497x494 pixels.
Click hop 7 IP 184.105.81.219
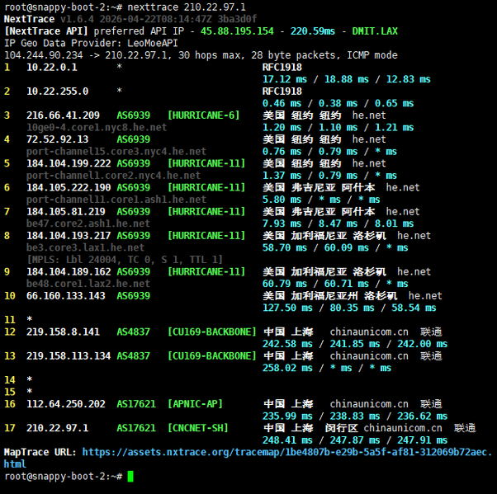coord(65,211)
